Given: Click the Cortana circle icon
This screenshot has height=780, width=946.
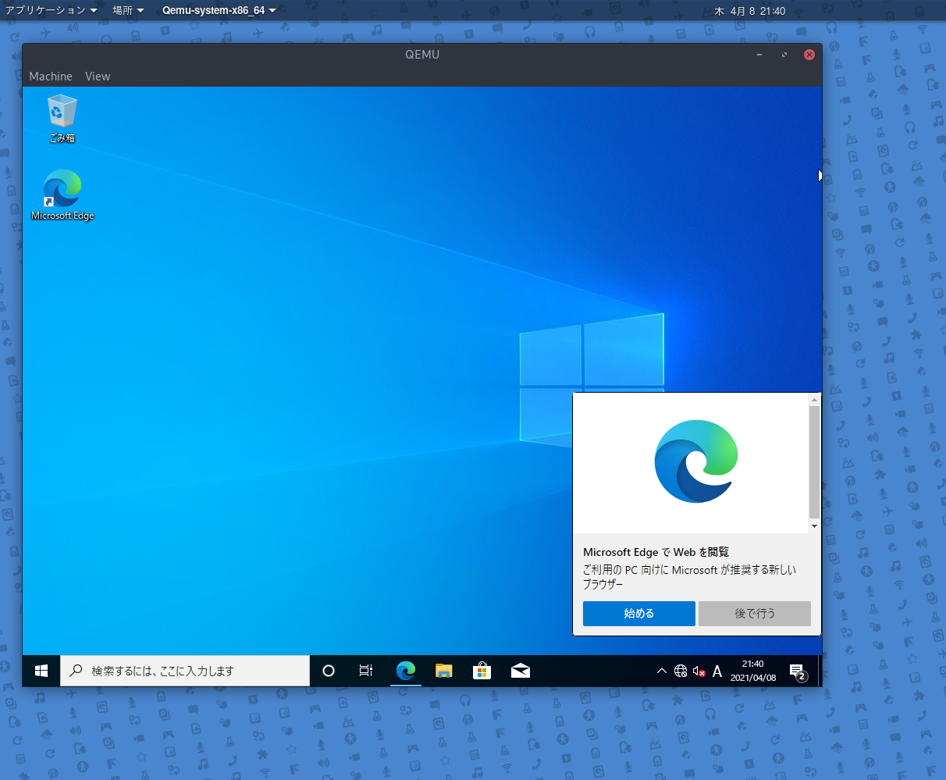Looking at the screenshot, I should pyautogui.click(x=329, y=671).
